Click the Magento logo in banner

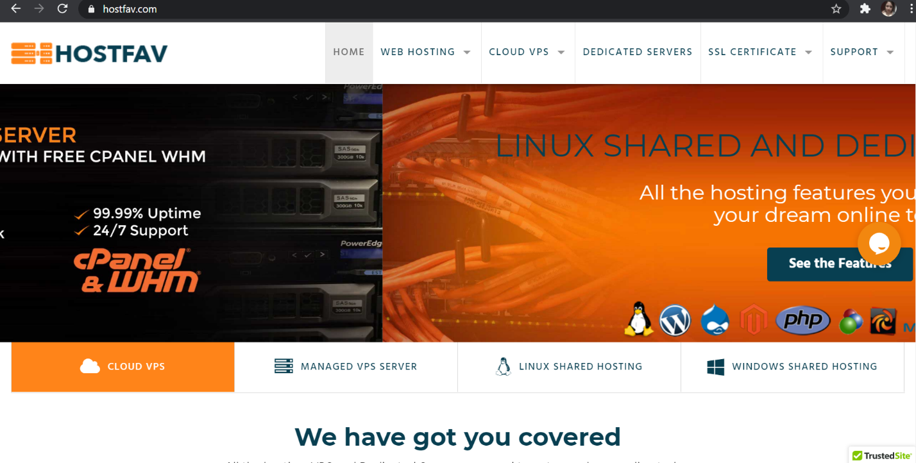pos(754,320)
